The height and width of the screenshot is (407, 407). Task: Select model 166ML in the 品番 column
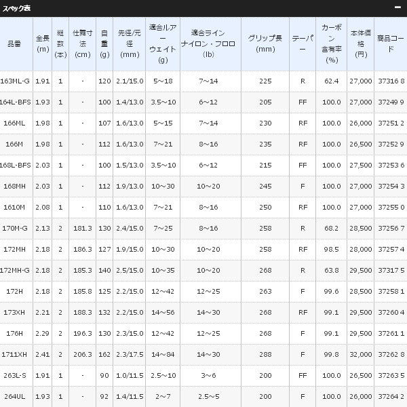coord(14,123)
